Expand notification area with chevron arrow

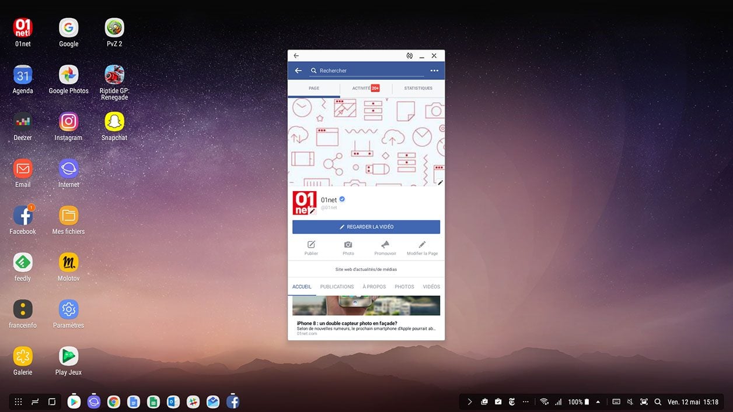click(470, 402)
